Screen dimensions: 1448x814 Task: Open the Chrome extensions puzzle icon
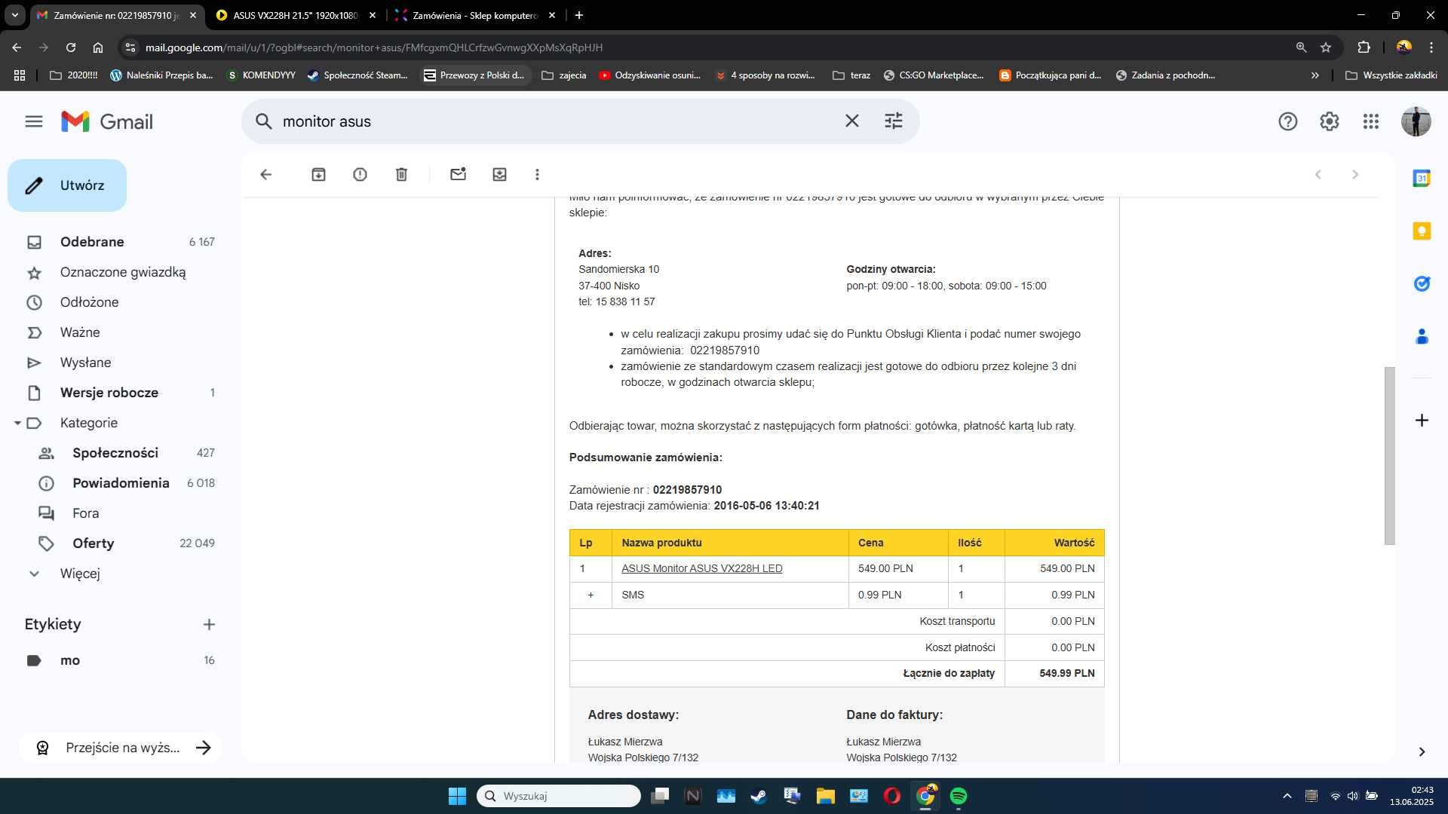(x=1364, y=47)
